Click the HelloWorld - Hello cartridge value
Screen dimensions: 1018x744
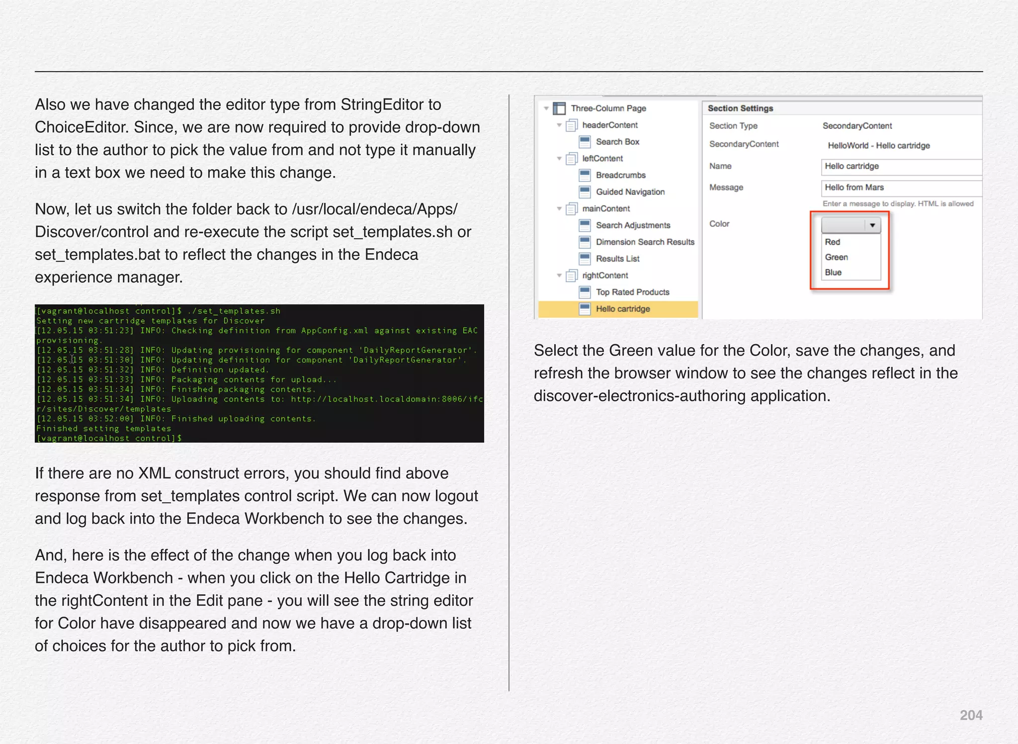tap(879, 146)
